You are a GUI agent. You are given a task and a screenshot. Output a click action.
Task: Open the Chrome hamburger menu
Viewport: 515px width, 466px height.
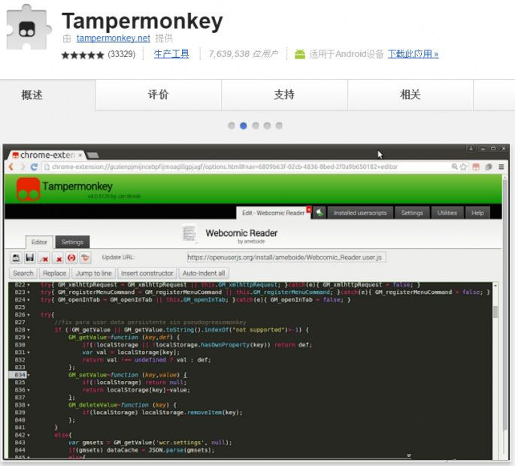(501, 167)
